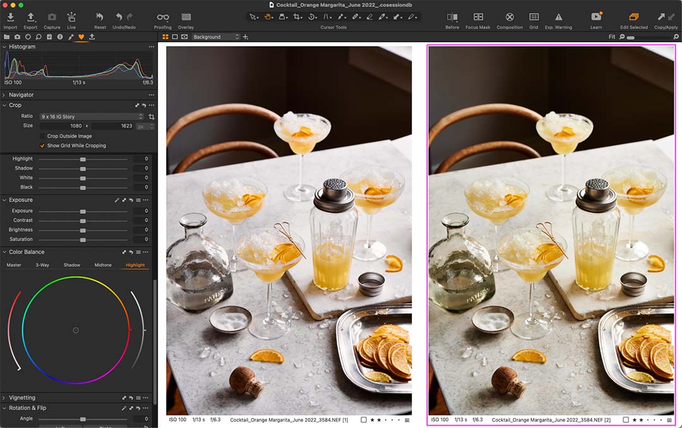682x428 pixels.
Task: Edit the crop height field 1623
Action: click(112, 126)
